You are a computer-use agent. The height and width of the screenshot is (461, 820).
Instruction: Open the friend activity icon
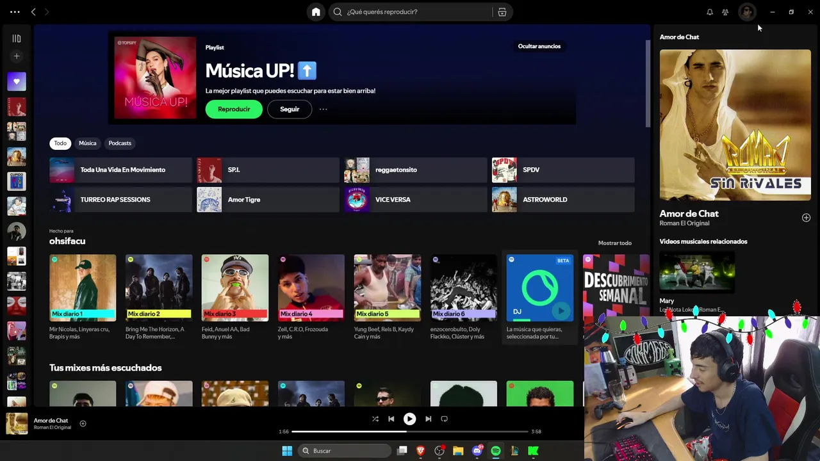click(x=725, y=12)
